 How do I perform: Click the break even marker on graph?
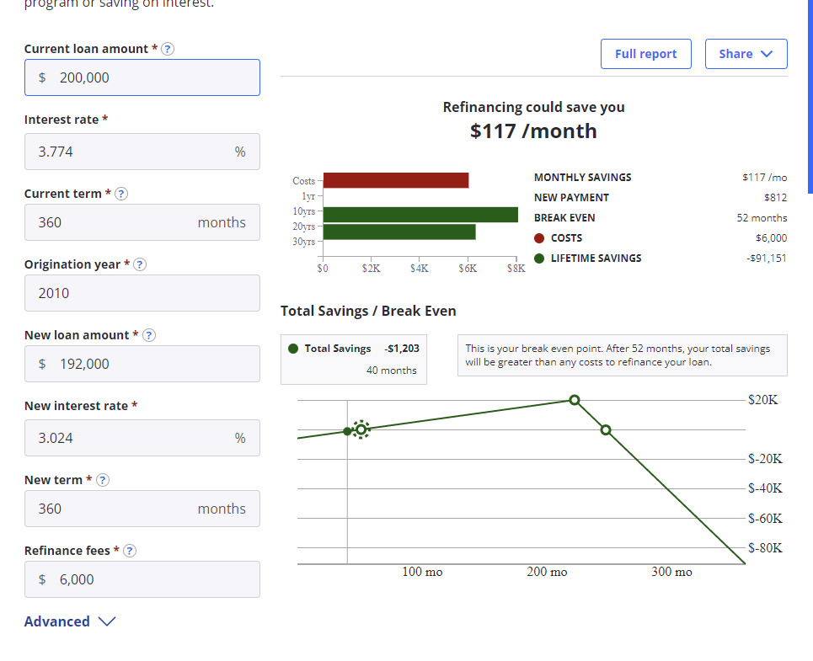coord(361,429)
